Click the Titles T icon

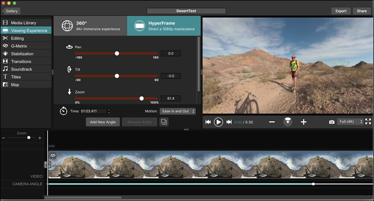tap(5, 77)
